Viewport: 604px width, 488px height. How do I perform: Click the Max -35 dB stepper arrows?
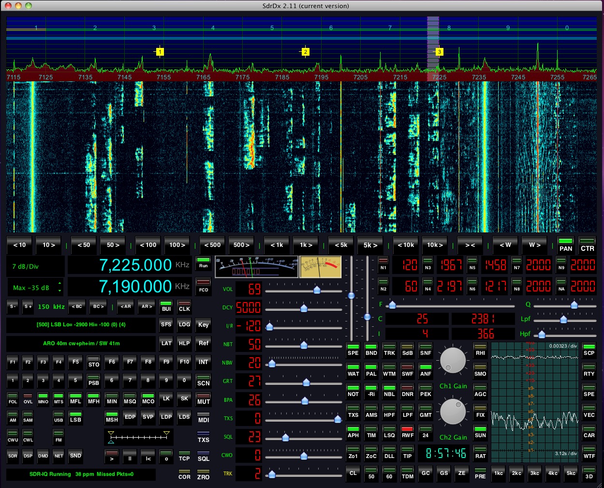coord(59,287)
